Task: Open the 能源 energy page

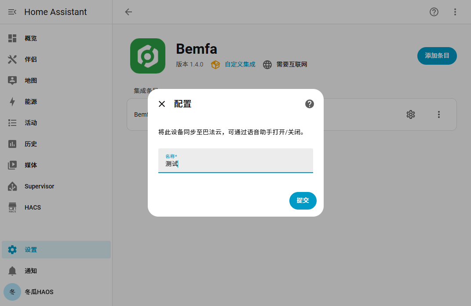Action: point(56,102)
